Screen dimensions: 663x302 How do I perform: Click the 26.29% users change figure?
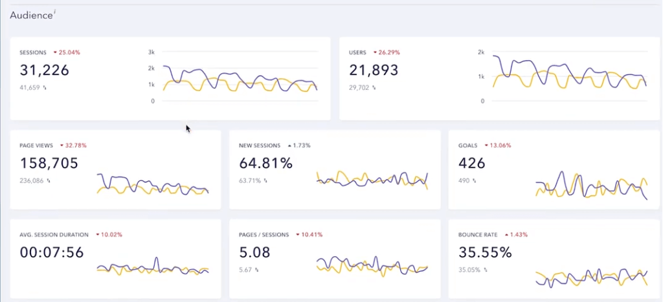[389, 53]
